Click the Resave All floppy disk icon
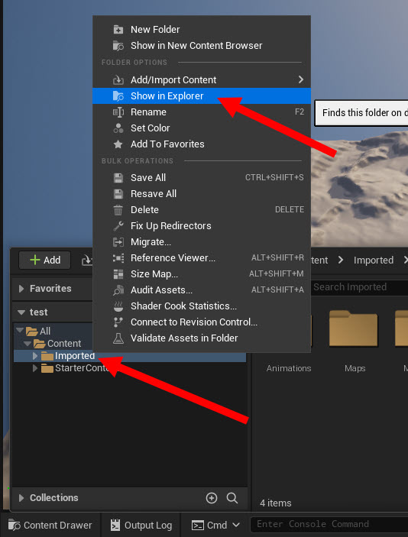Image resolution: width=408 pixels, height=537 pixels. tap(118, 194)
